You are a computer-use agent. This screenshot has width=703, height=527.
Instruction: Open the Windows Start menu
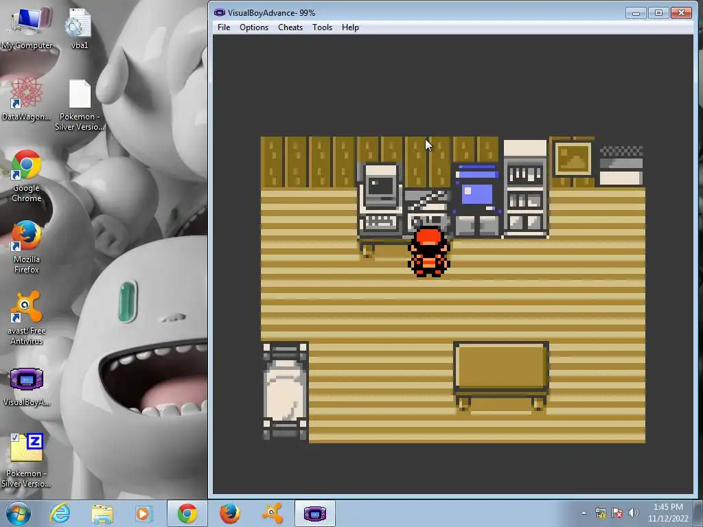18,513
